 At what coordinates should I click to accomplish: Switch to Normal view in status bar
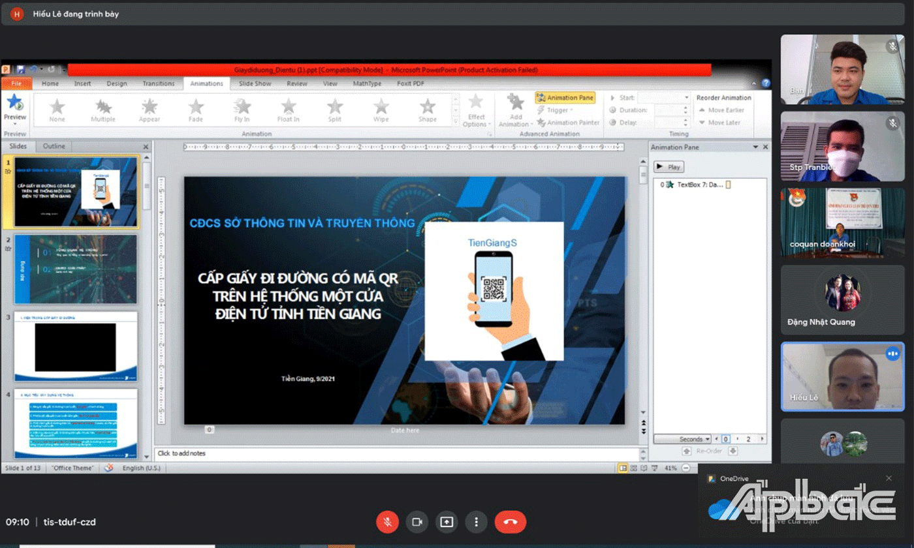tap(623, 468)
